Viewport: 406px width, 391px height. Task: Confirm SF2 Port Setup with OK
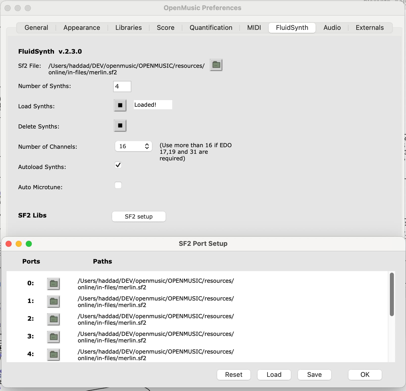coord(365,375)
